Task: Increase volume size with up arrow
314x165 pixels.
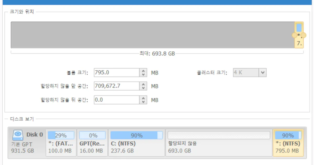Action: (x=143, y=71)
